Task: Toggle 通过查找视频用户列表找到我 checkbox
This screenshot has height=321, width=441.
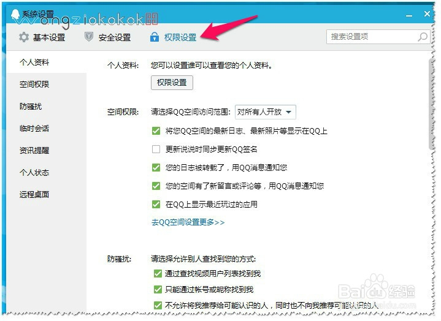Action: pyautogui.click(x=158, y=274)
